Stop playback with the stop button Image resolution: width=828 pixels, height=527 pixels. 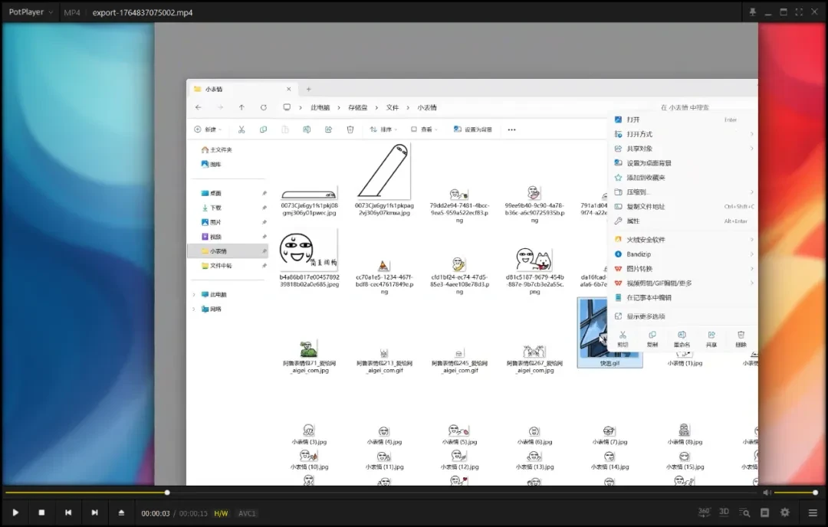click(41, 512)
